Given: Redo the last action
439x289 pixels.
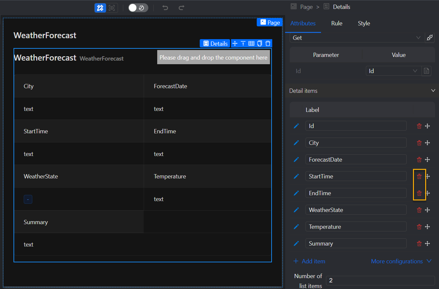Looking at the screenshot, I should tap(181, 8).
